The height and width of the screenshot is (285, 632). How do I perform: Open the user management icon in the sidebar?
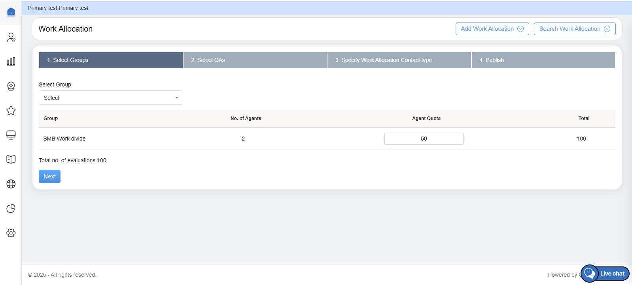click(11, 37)
